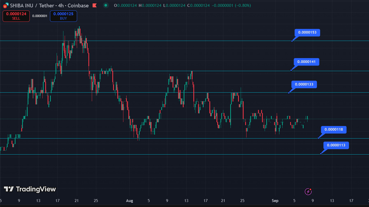Open the purple lightning bolt replay icon
The width and height of the screenshot is (369, 207).
point(308,192)
